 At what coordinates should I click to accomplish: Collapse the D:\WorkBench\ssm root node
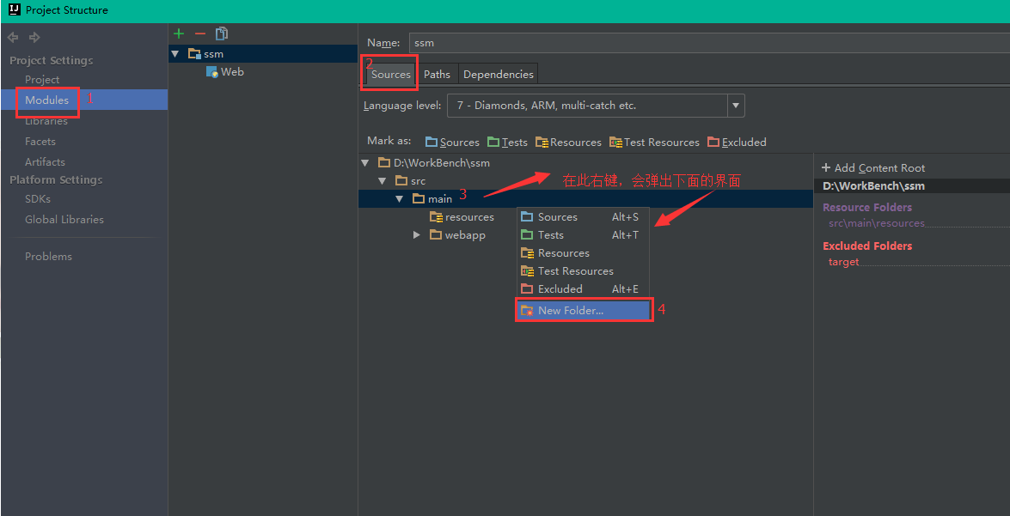(x=365, y=163)
